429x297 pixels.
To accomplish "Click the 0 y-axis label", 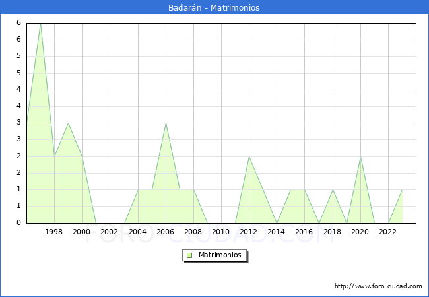I will coord(18,222).
